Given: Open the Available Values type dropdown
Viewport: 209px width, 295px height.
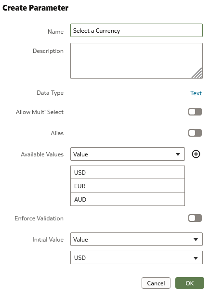Looking at the screenshot, I should pos(128,154).
